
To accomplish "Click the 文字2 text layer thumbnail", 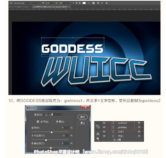I will (113, 132).
